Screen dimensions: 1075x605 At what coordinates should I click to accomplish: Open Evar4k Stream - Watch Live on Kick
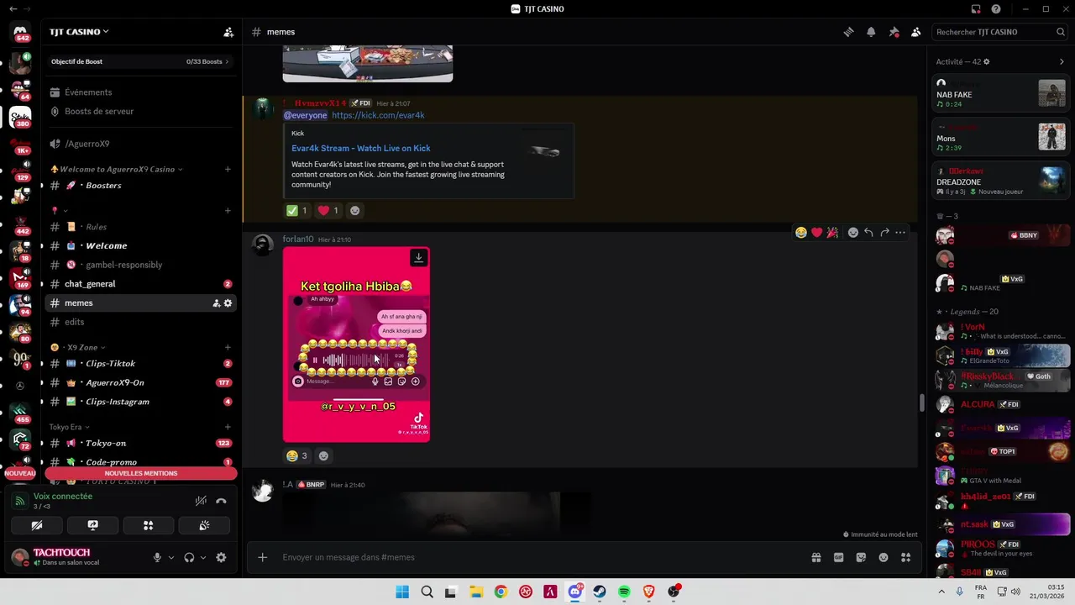click(360, 148)
